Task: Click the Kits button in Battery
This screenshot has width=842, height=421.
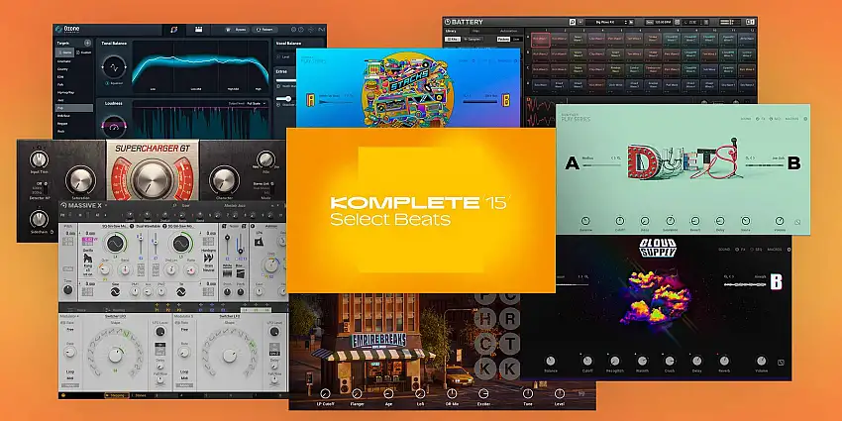Action: (451, 40)
